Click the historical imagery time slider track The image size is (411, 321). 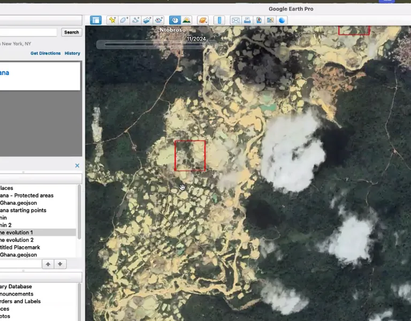(150, 44)
